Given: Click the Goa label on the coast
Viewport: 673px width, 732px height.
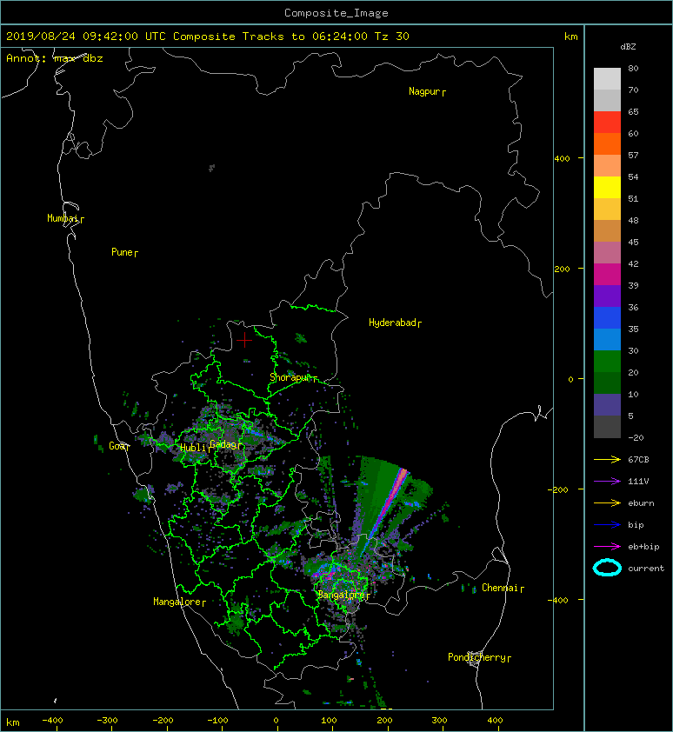Looking at the screenshot, I should point(118,446).
